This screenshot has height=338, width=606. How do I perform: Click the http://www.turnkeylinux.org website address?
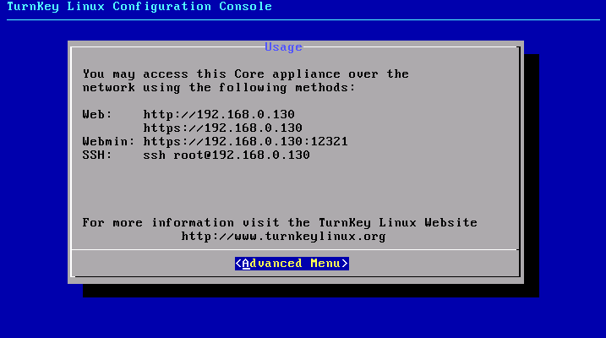point(283,236)
